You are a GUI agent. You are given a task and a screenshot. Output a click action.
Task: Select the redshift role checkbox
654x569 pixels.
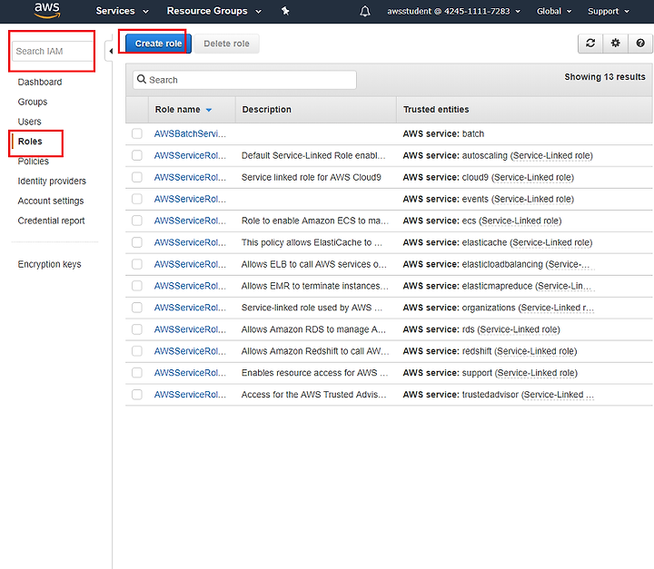tap(137, 351)
